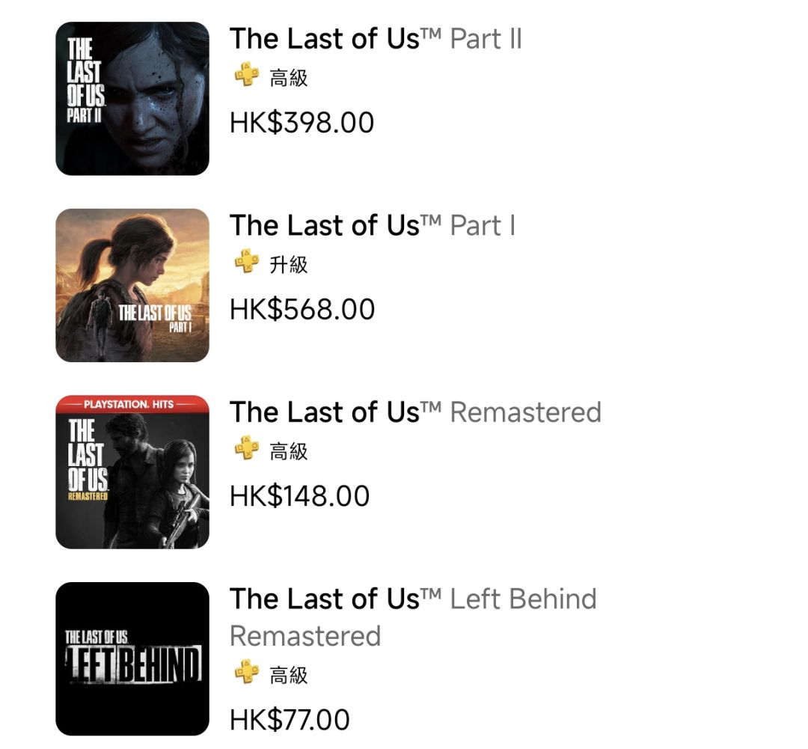Open The Last of Us Part I cover art
Screen dimensions: 808x749
coord(132,285)
